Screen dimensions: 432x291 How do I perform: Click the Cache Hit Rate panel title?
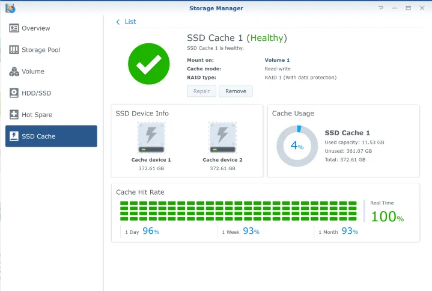pos(140,192)
